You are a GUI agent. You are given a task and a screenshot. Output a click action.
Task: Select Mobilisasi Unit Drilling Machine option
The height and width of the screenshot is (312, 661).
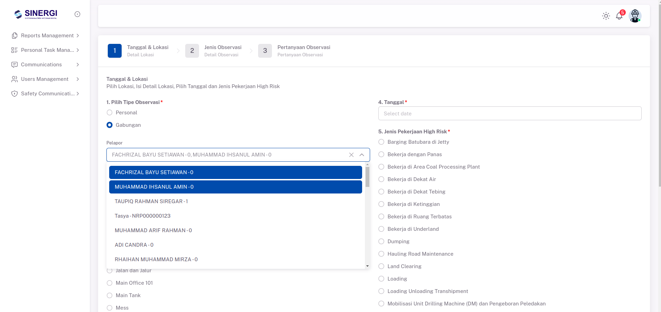coord(381,304)
